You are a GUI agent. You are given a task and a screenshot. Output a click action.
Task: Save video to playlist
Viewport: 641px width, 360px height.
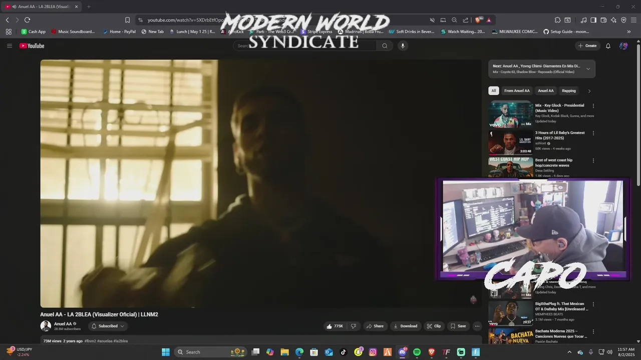[458, 326]
